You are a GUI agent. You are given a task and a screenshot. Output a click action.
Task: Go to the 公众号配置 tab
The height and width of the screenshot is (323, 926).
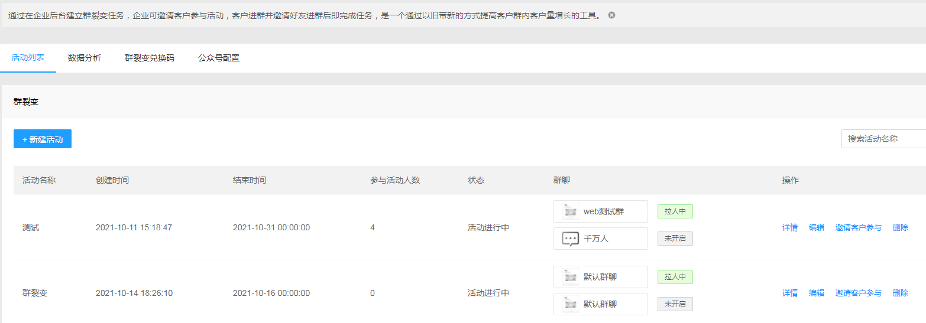click(x=219, y=58)
